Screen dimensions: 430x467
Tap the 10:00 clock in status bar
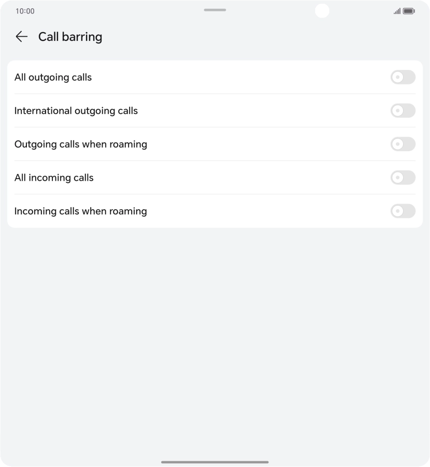[25, 11]
